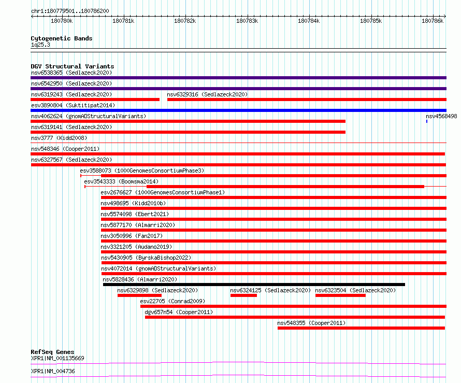Select the nsv6542950 (Sedlazeck2020) label
The image size is (461, 383).
(71, 83)
